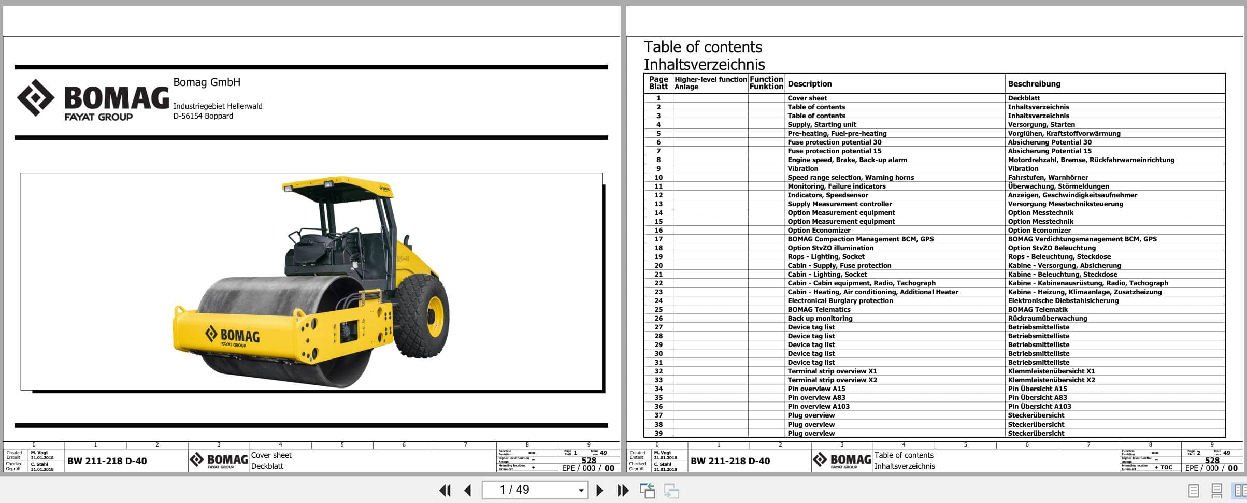Go to the previous page

(x=468, y=490)
